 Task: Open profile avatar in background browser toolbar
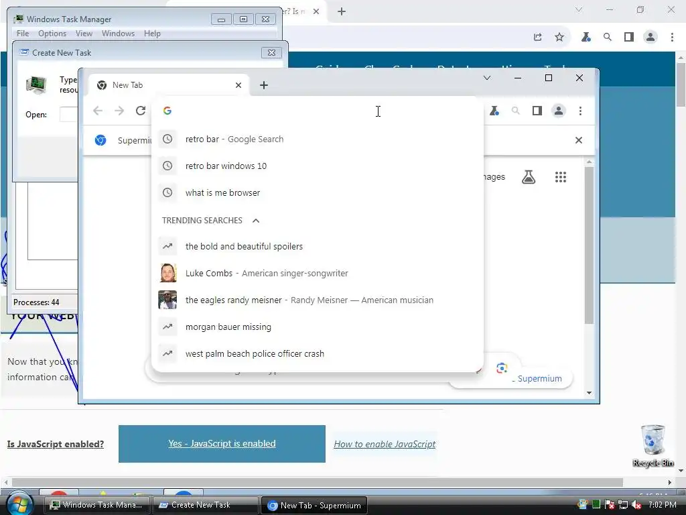click(650, 38)
